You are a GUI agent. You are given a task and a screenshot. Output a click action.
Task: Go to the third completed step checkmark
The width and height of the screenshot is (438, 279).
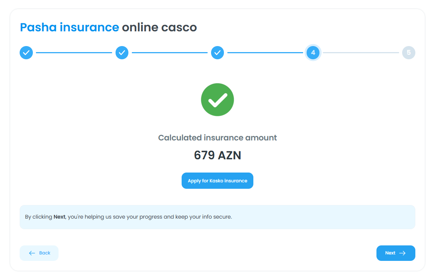point(217,53)
